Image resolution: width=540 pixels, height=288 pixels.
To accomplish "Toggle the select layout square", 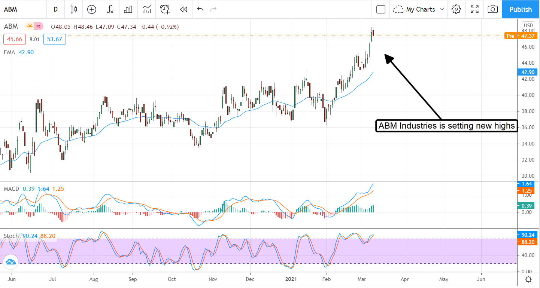I will [x=381, y=9].
